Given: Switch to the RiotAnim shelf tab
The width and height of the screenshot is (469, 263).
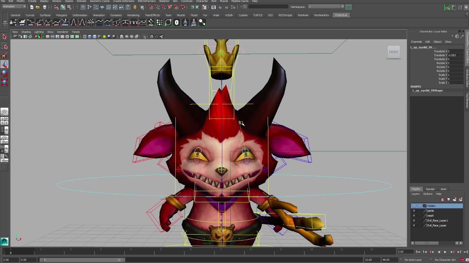Looking at the screenshot, I should tap(303, 15).
